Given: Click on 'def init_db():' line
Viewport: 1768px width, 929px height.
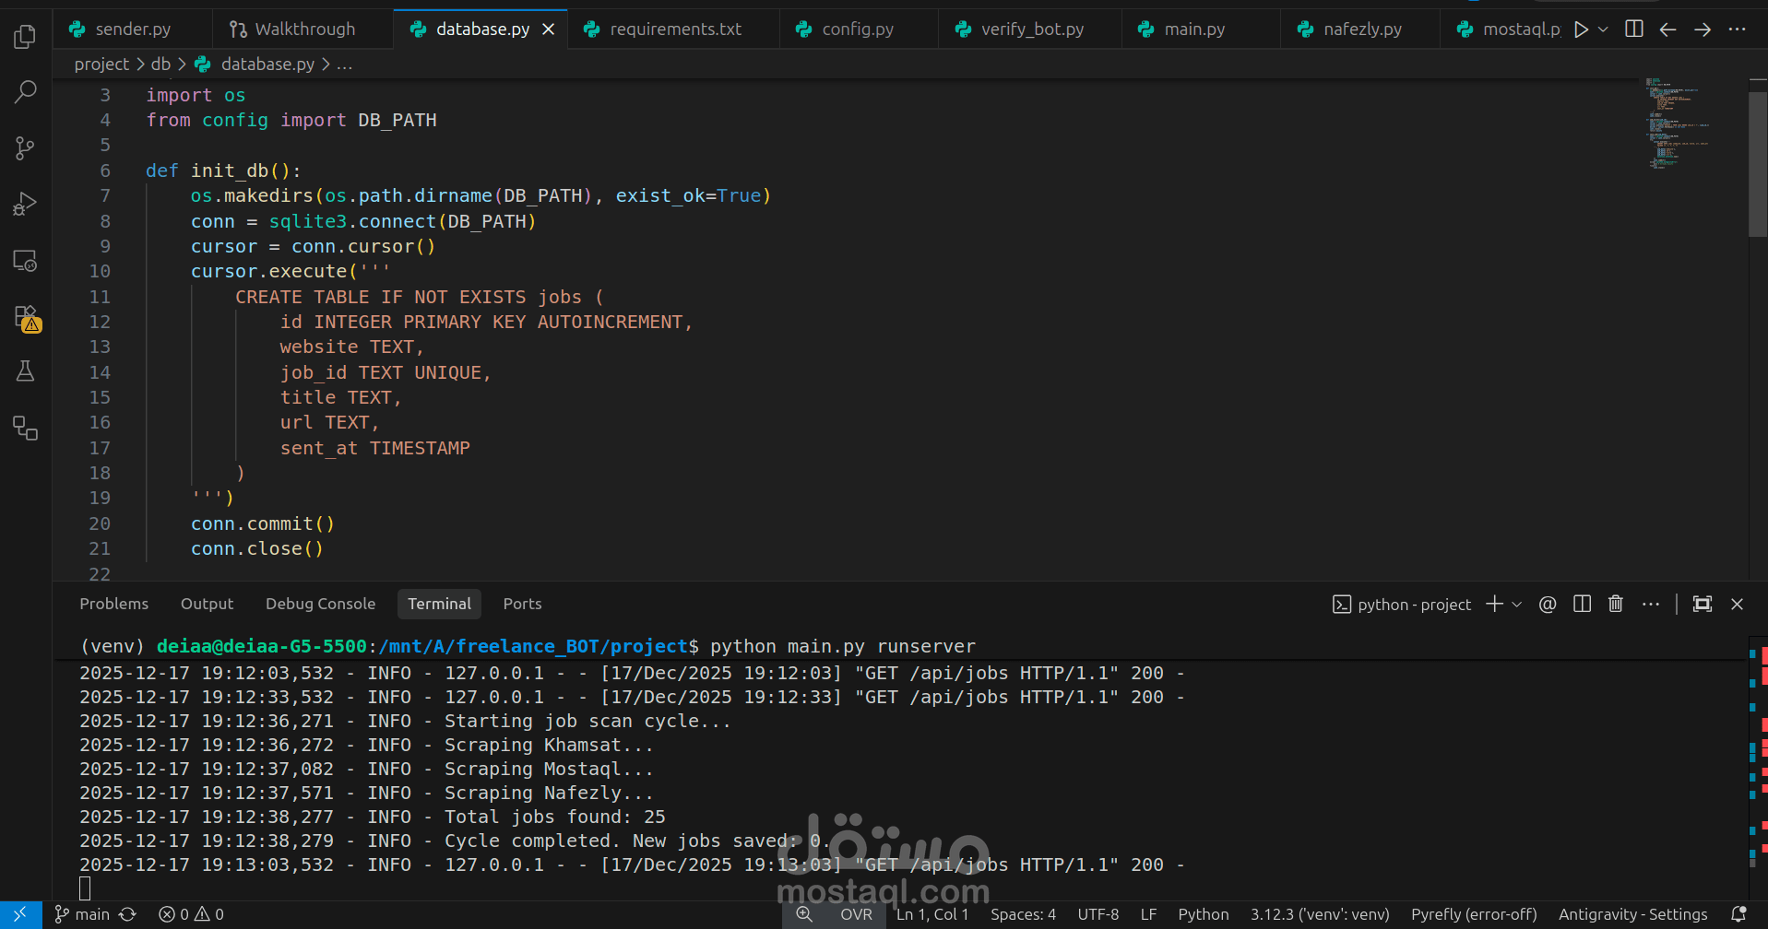Looking at the screenshot, I should [223, 171].
